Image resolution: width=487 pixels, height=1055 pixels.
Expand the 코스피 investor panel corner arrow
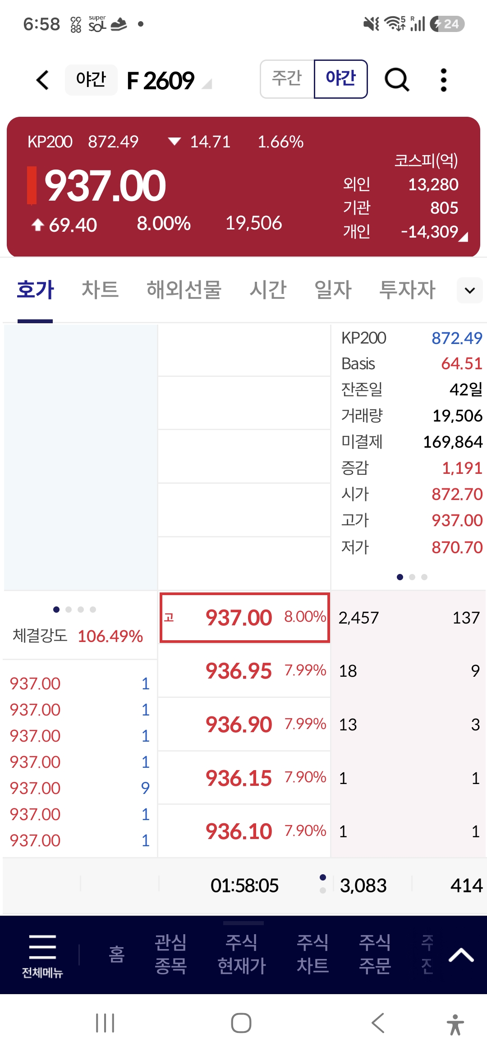463,237
